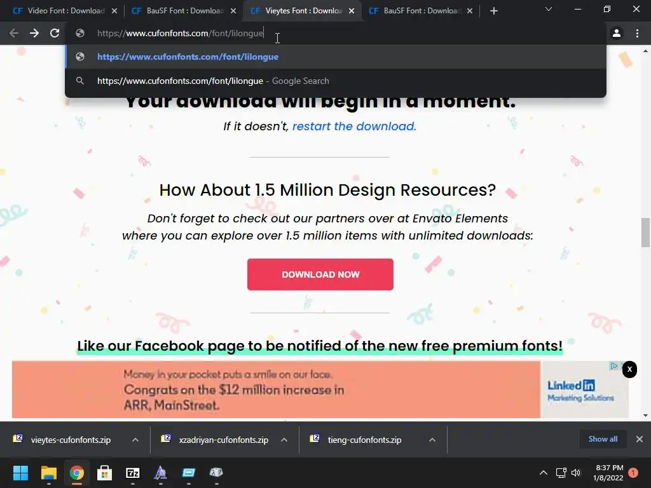Open the notification badge in tray
651x488 pixels.
(633, 473)
